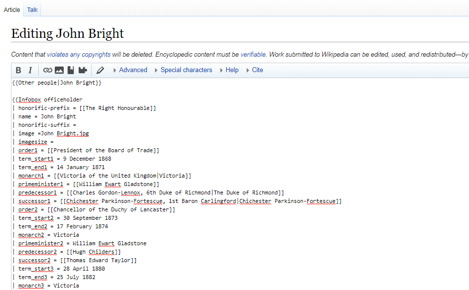Click the monarch2 = Victoria line
Image resolution: width=469 pixels, height=290 pixels.
pos(45,235)
